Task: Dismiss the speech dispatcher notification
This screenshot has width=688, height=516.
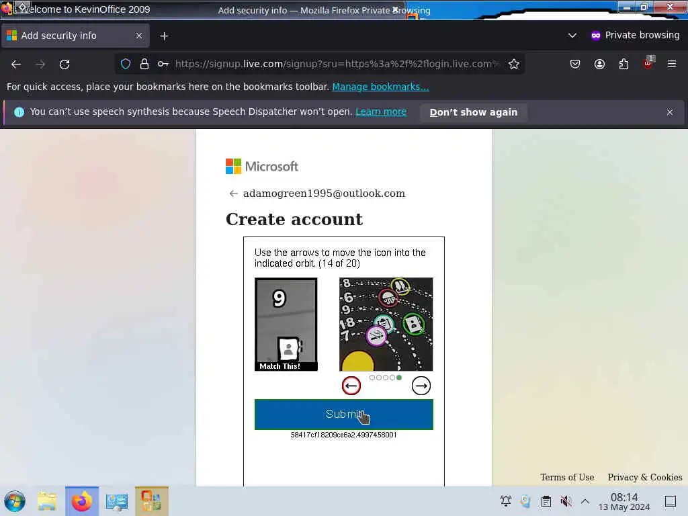Action: [670, 112]
